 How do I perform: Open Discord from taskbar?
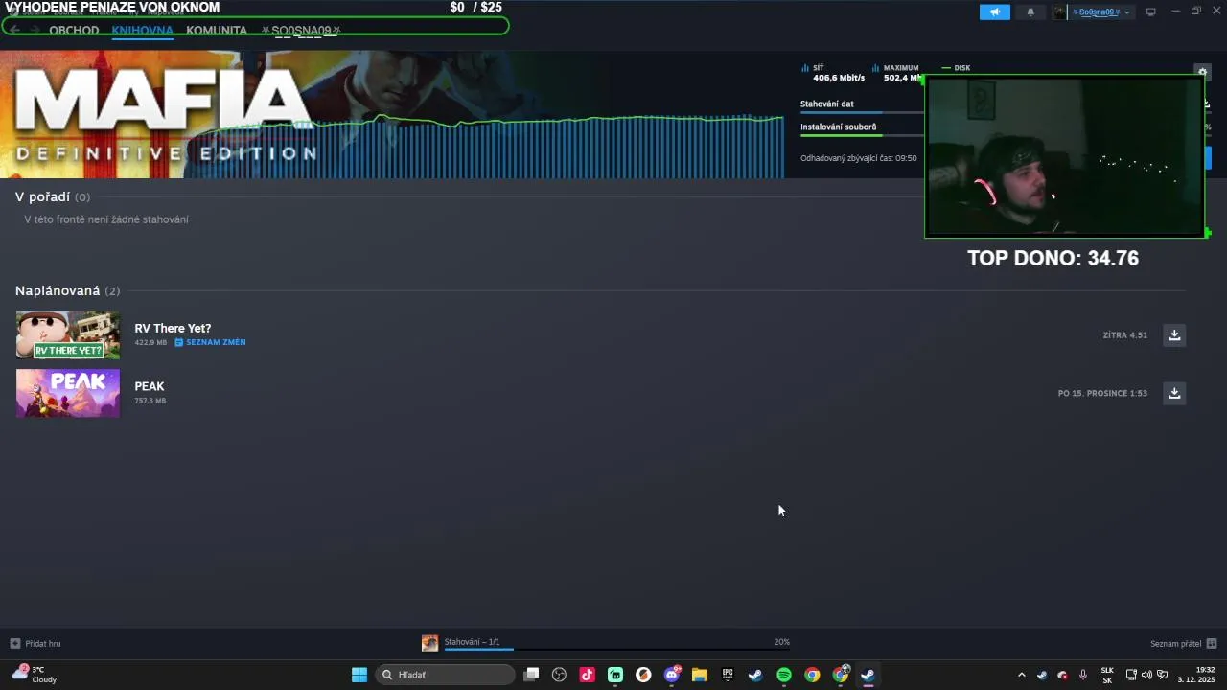[672, 675]
